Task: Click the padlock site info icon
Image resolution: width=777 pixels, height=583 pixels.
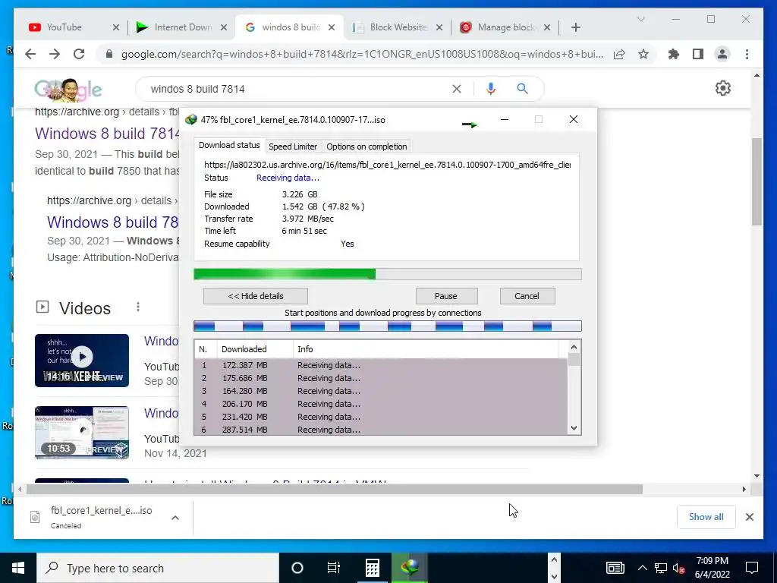Action: [x=109, y=54]
